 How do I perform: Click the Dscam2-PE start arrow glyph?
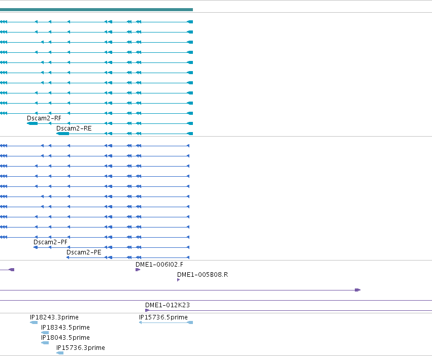click(68, 257)
